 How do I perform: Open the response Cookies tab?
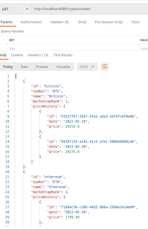click(x=17, y=55)
